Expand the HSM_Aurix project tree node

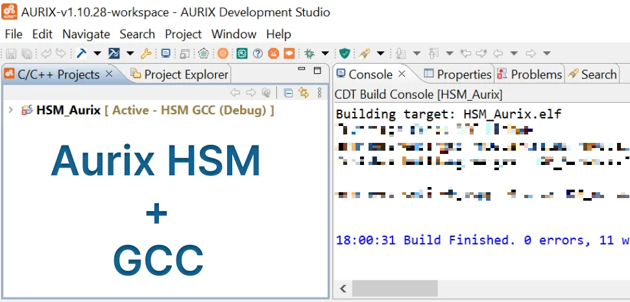11,110
